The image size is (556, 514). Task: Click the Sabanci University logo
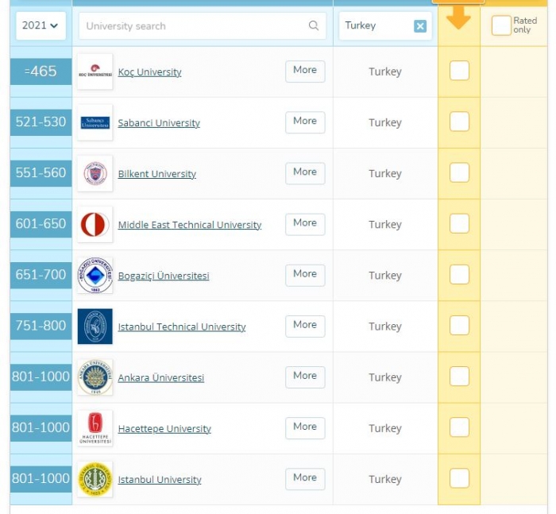95,122
